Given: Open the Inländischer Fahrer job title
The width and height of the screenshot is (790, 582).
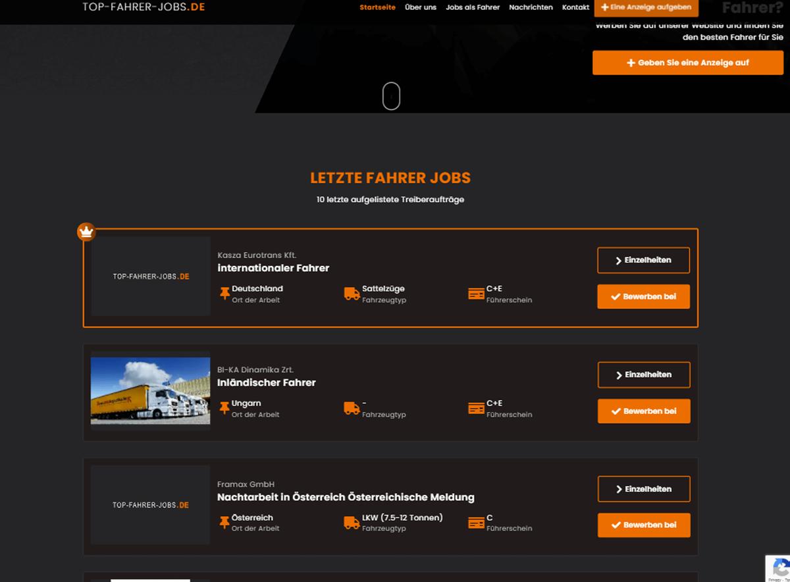Looking at the screenshot, I should 267,383.
